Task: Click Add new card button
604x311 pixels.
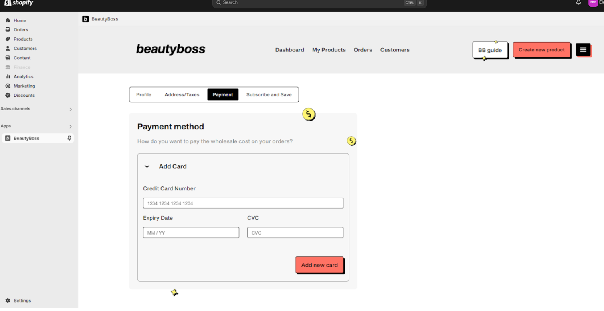Action: click(x=319, y=265)
